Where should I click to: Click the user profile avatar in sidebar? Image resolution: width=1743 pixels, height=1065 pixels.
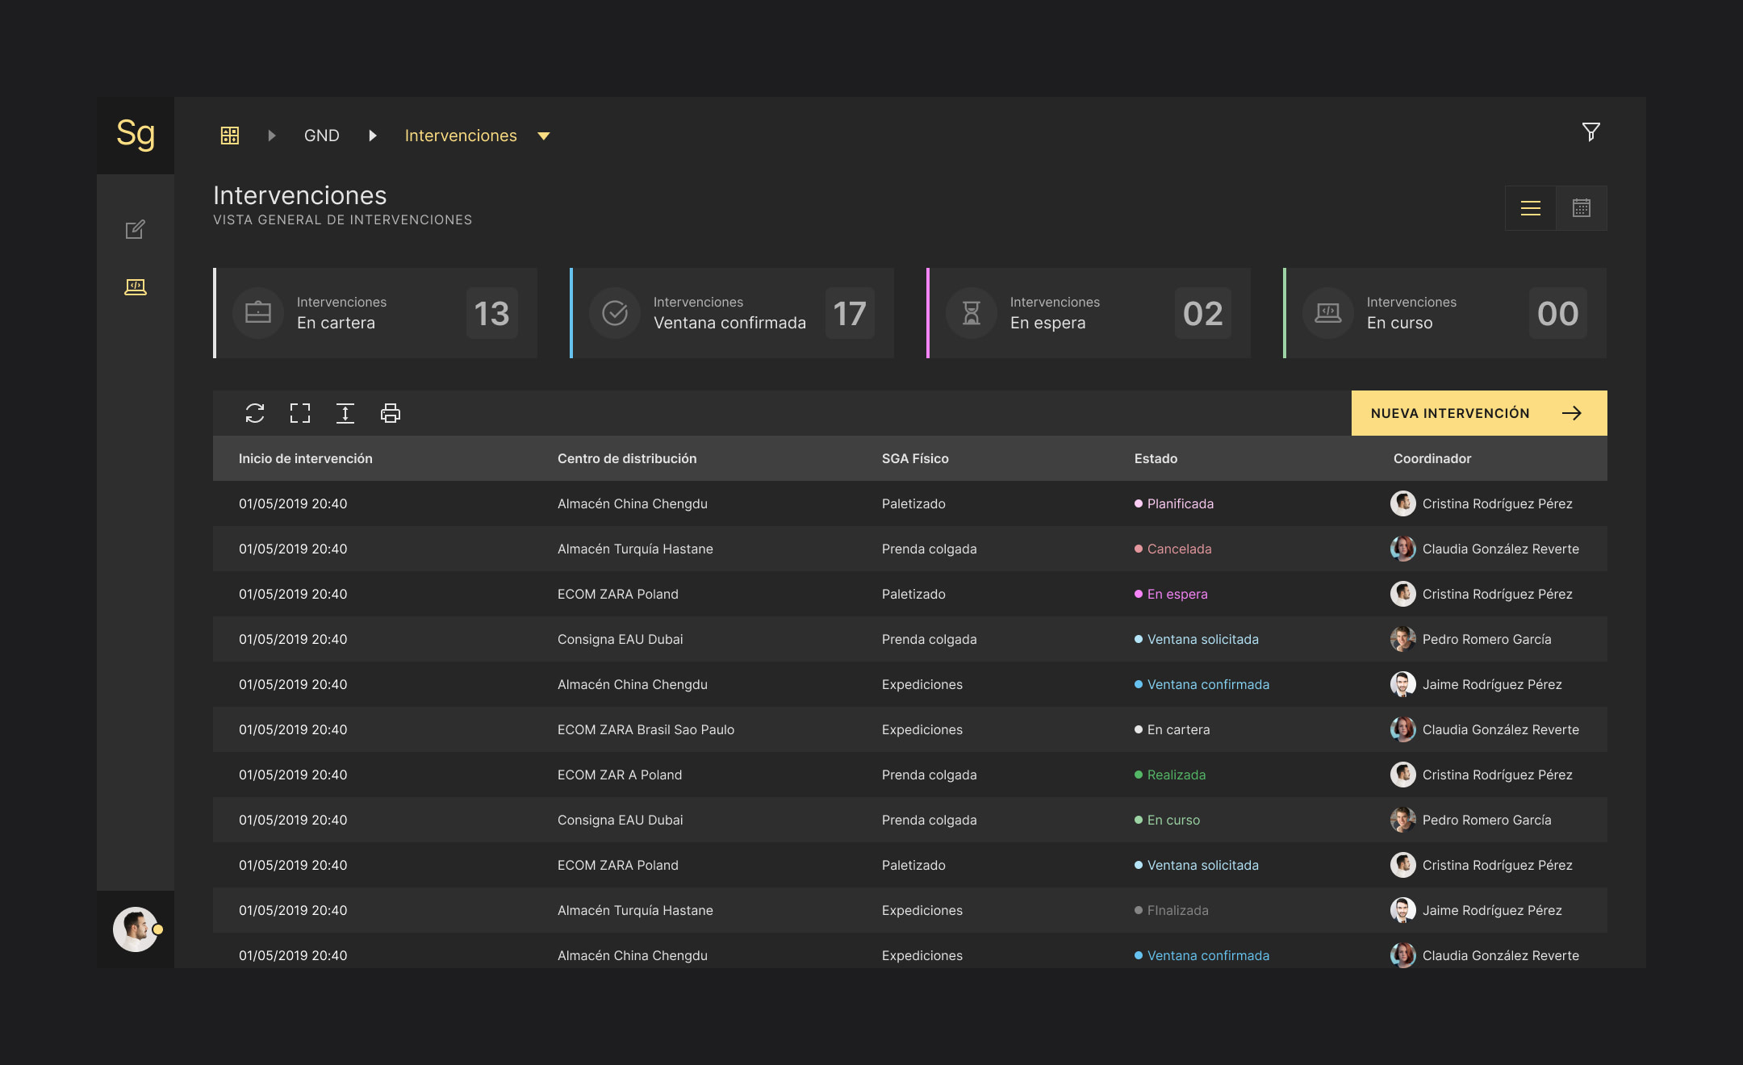pos(136,929)
